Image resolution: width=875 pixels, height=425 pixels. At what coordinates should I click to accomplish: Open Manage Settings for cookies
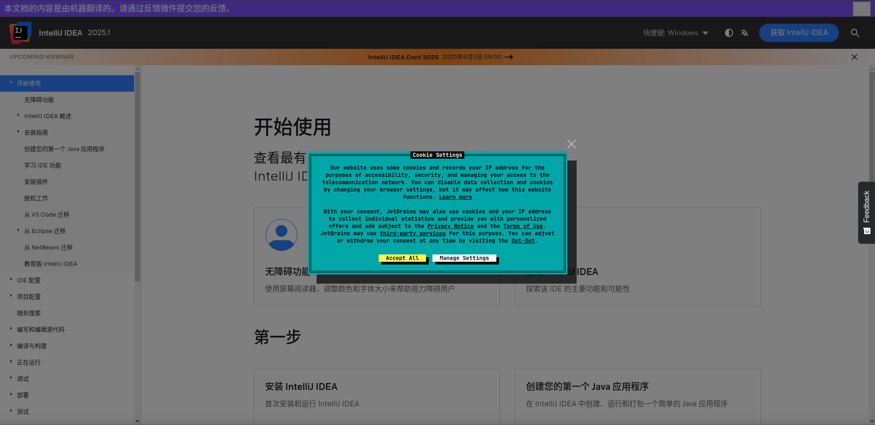464,258
